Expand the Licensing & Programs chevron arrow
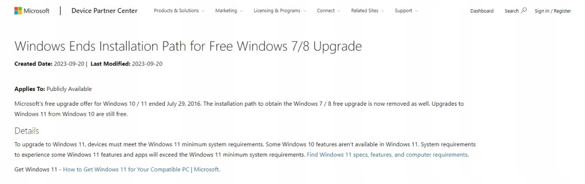This screenshot has height=184, width=585. [x=305, y=11]
